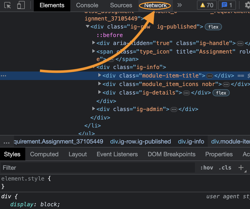Open the DOM Breakpoints pane tab

[x=172, y=154]
